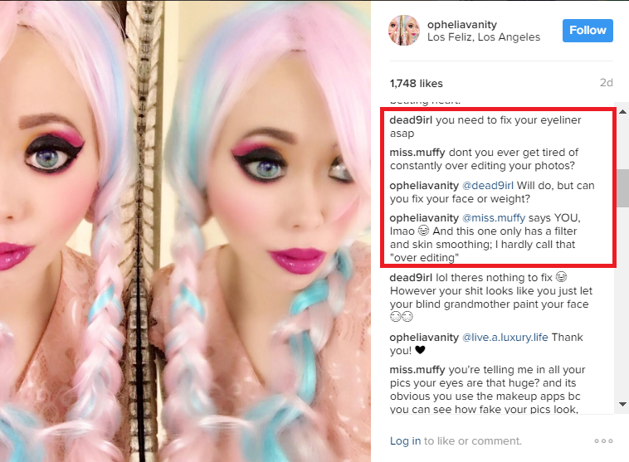
Task: Open miss.muffy profile from editing comment
Action: pyautogui.click(x=417, y=153)
